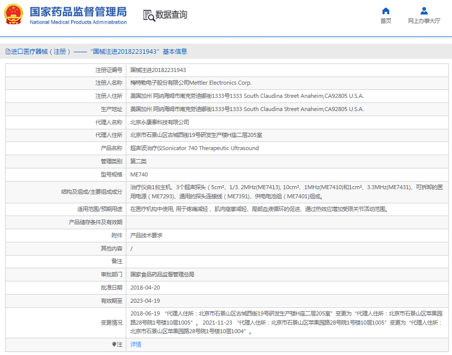
Task: Click the 数据查询 heading
Action: (x=171, y=15)
